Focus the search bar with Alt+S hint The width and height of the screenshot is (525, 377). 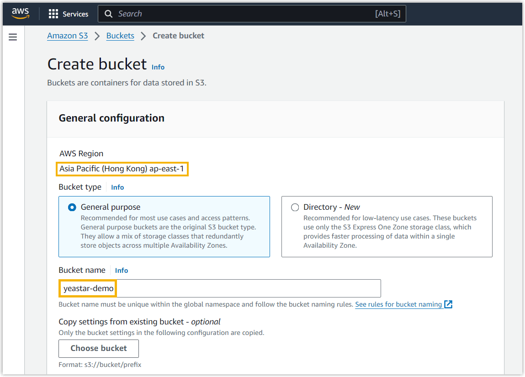251,14
